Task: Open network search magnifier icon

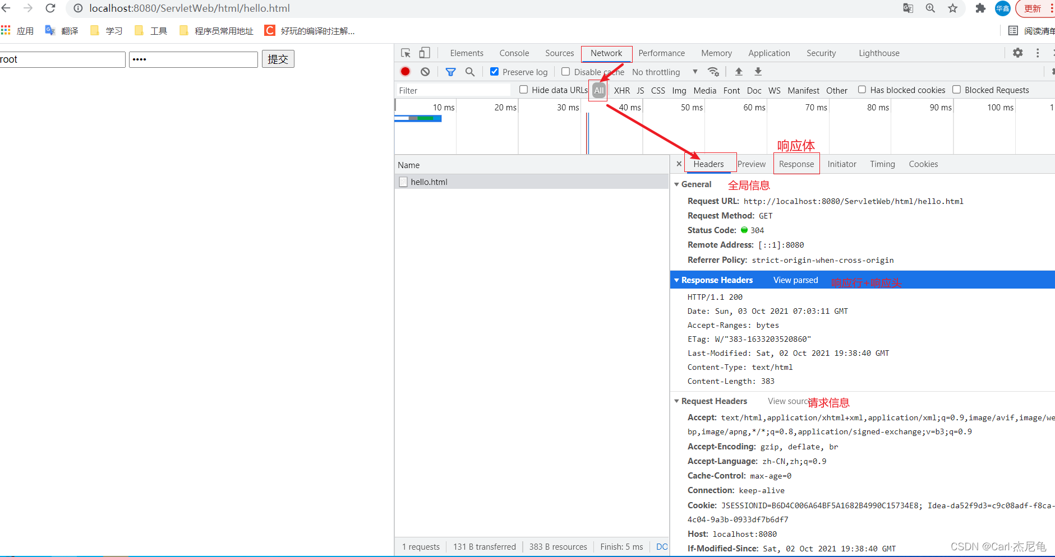Action: [470, 72]
